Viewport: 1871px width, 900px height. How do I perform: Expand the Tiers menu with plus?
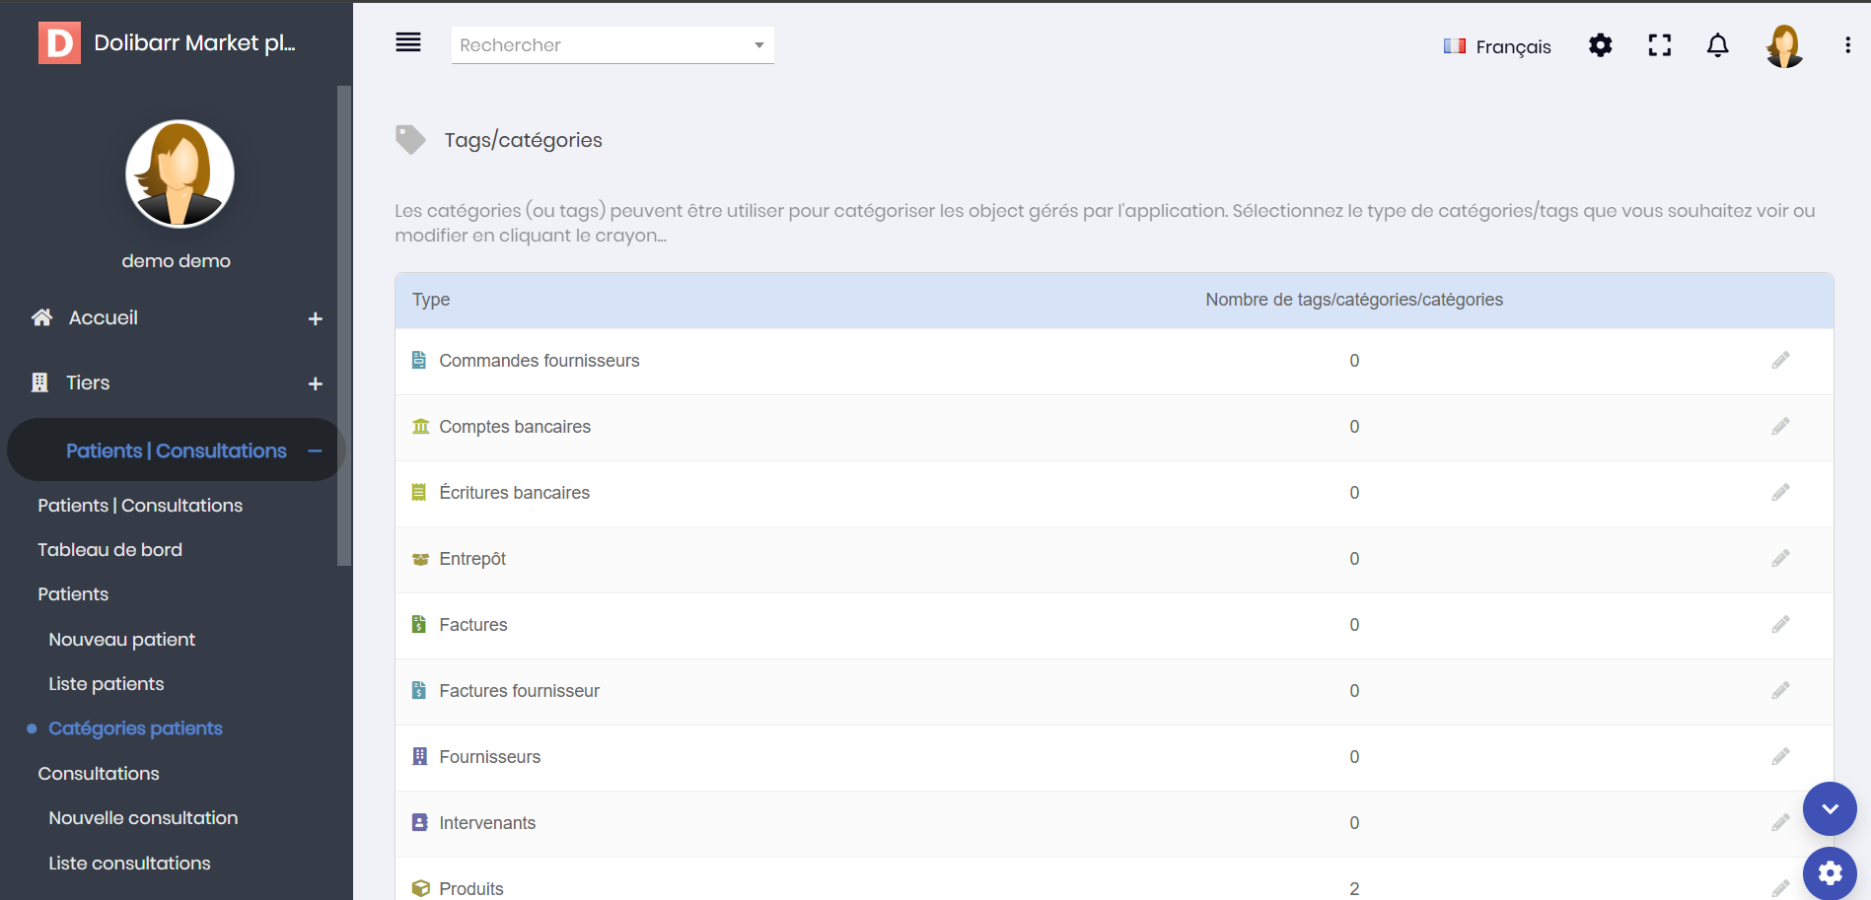316,383
